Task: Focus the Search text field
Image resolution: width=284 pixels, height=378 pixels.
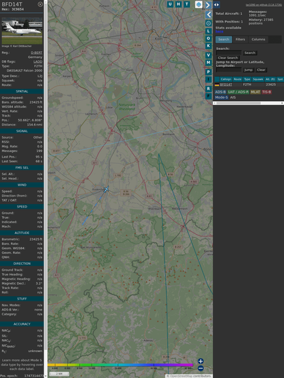Action: (229, 53)
